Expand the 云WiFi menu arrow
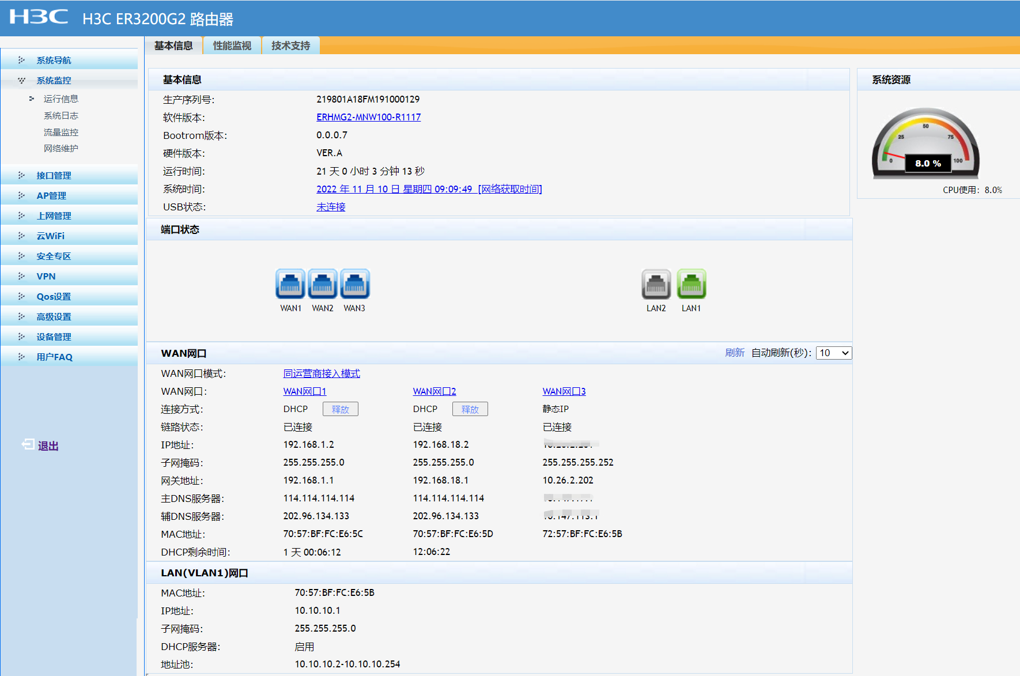This screenshot has height=676, width=1020. click(21, 236)
